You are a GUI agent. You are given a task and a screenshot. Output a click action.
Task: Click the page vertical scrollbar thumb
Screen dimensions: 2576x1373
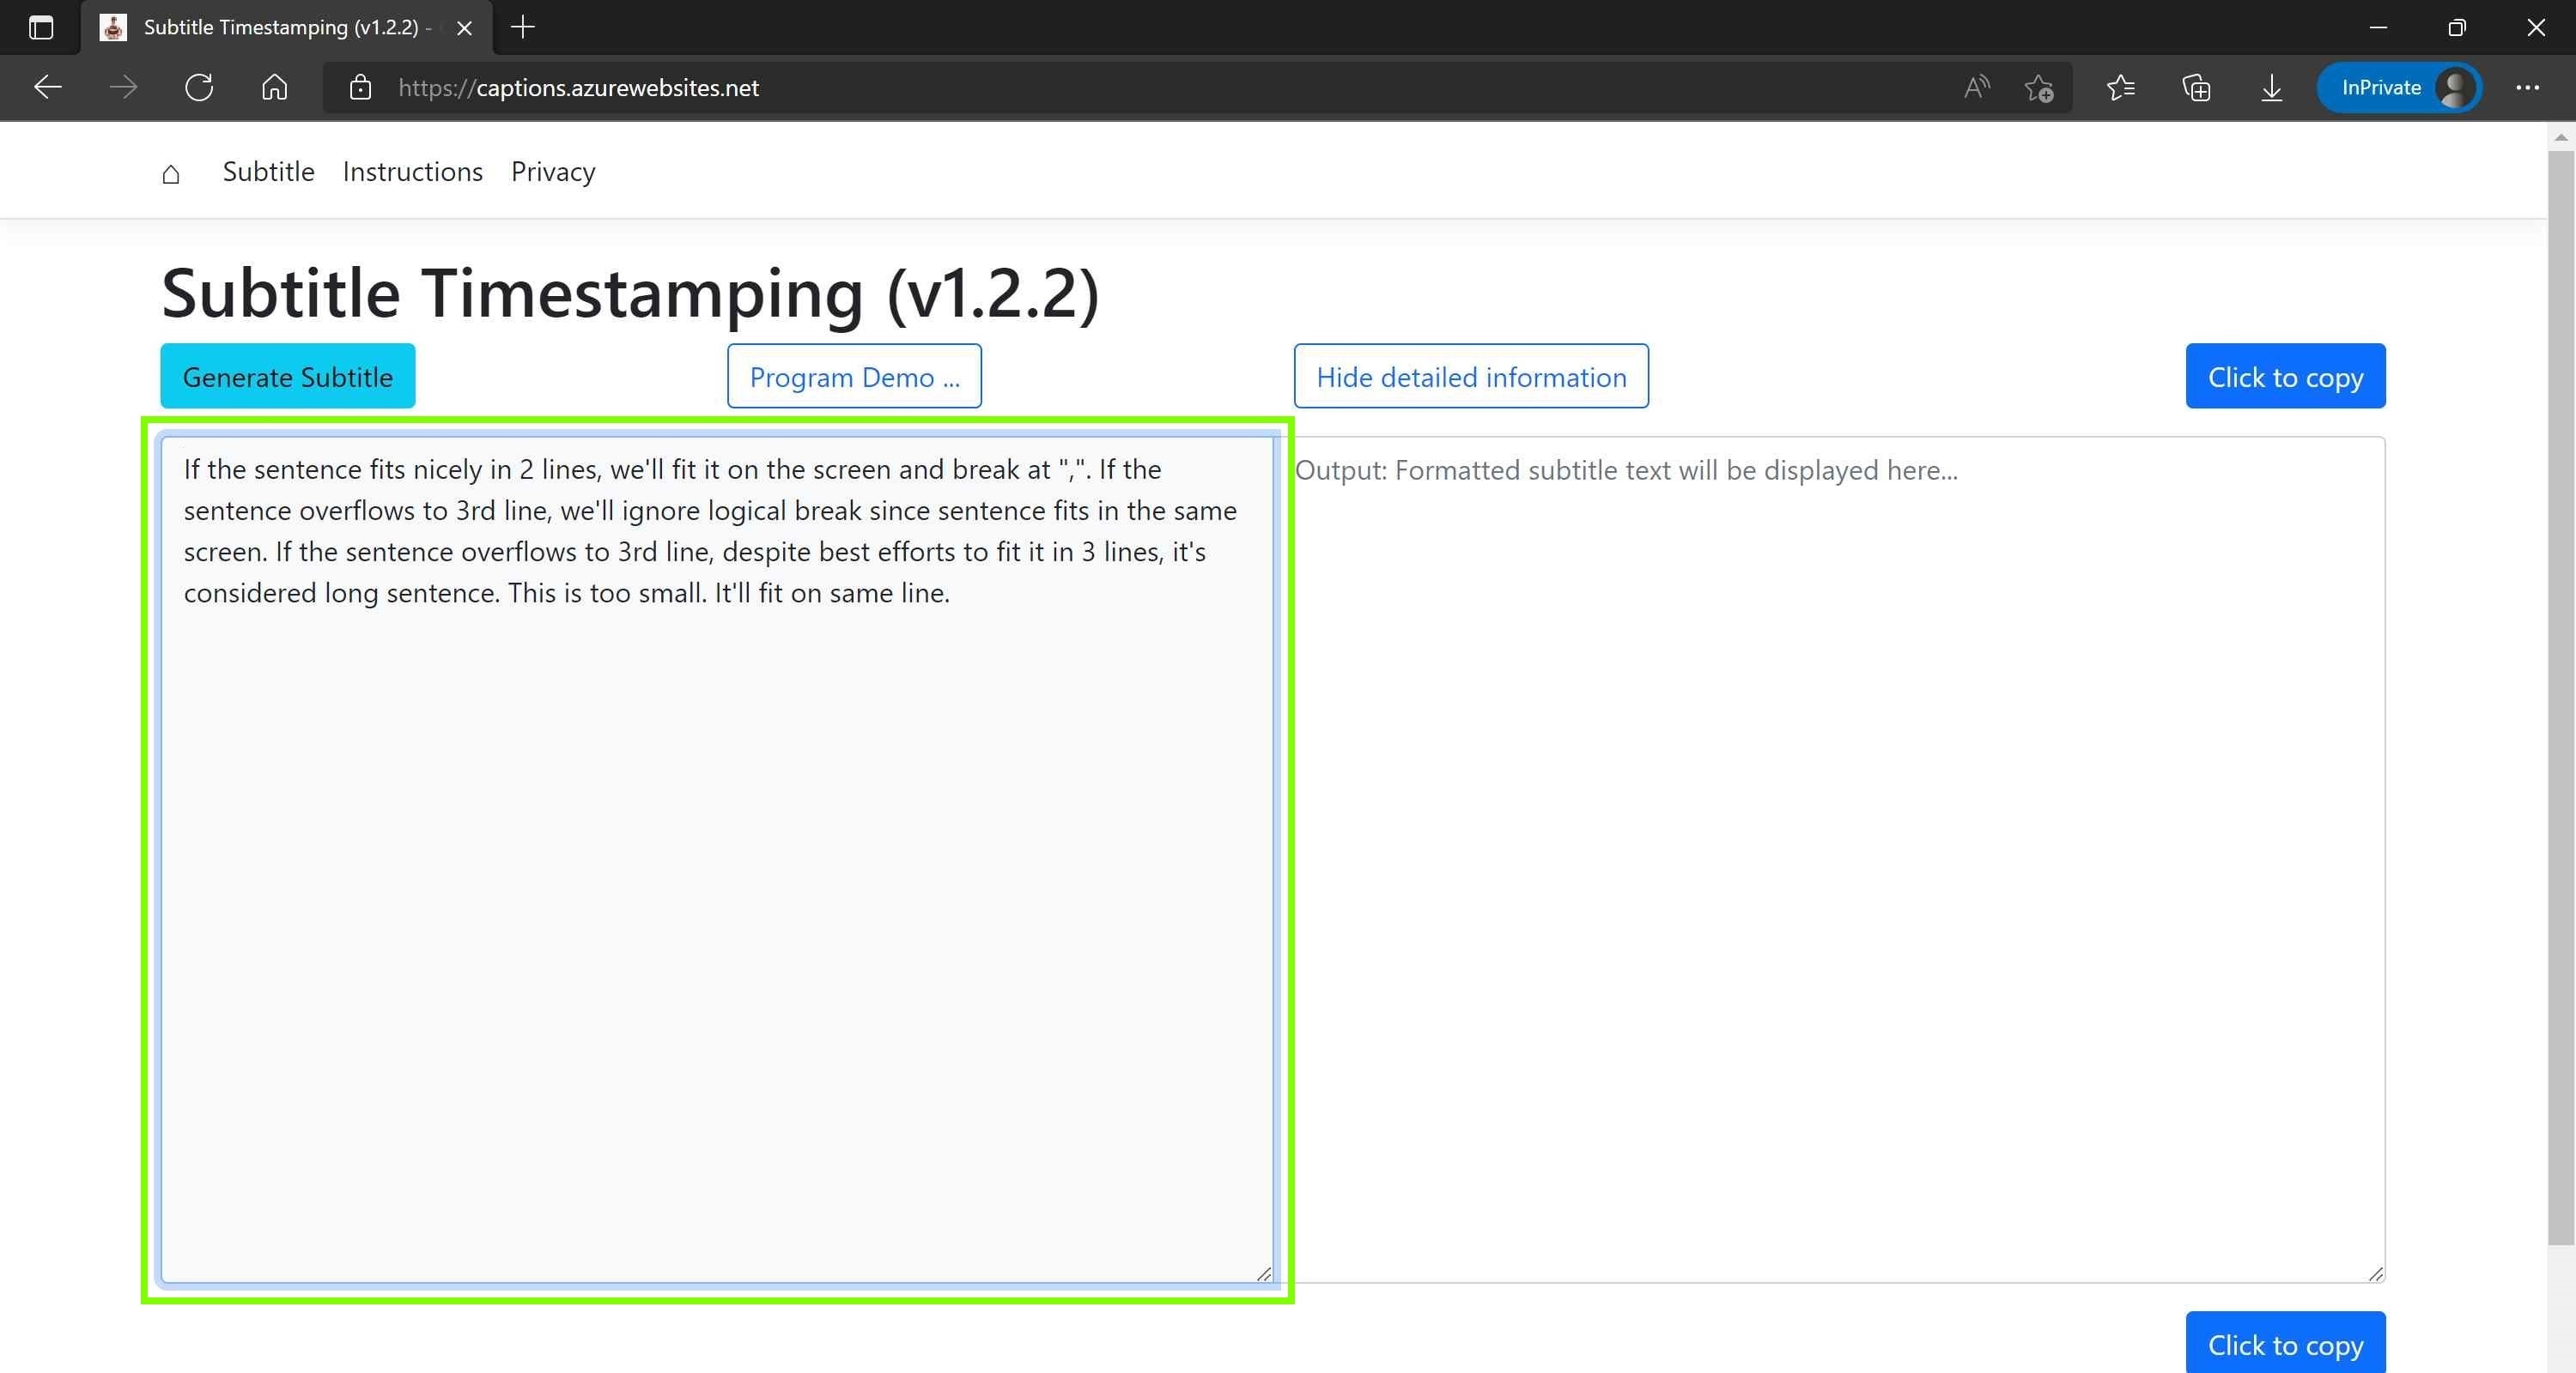pyautogui.click(x=2561, y=698)
